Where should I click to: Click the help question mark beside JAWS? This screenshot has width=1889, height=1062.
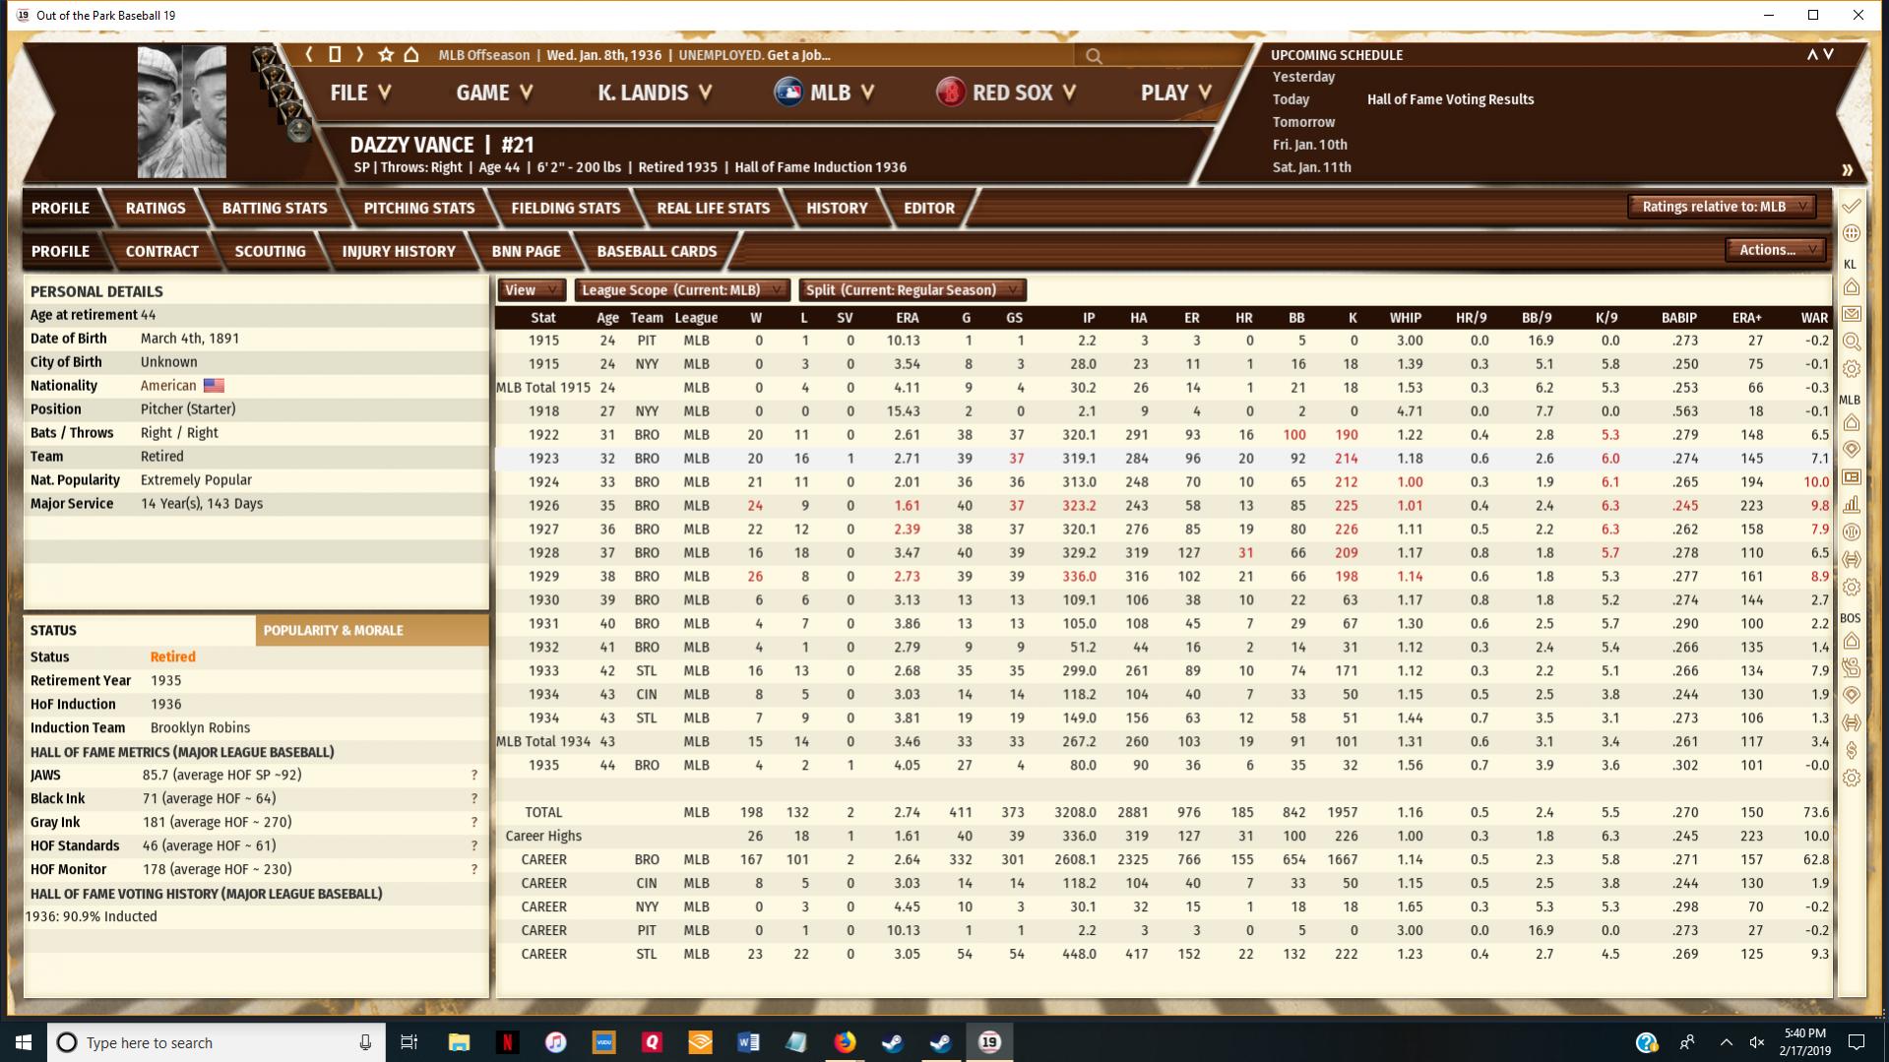coord(473,776)
